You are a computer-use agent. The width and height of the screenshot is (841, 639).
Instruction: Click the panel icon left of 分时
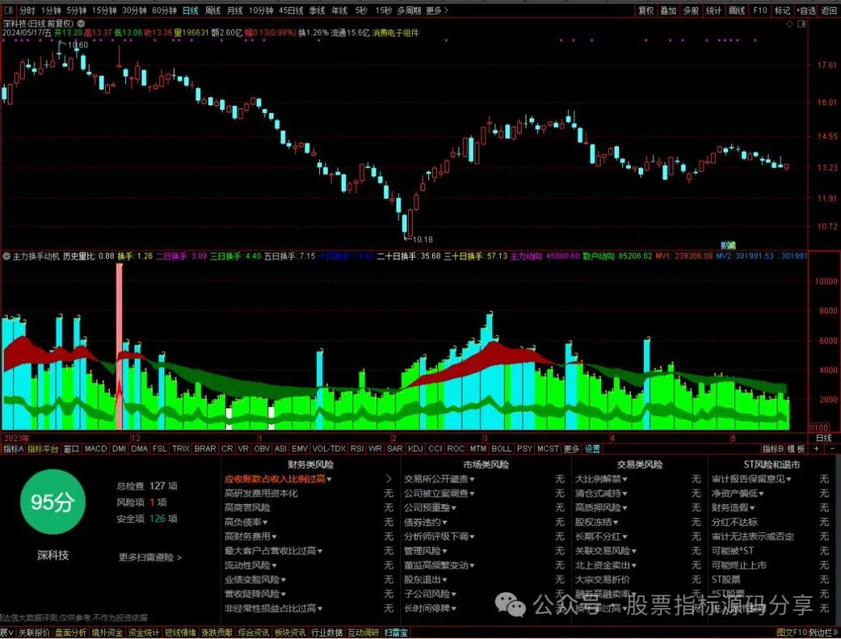tap(9, 10)
